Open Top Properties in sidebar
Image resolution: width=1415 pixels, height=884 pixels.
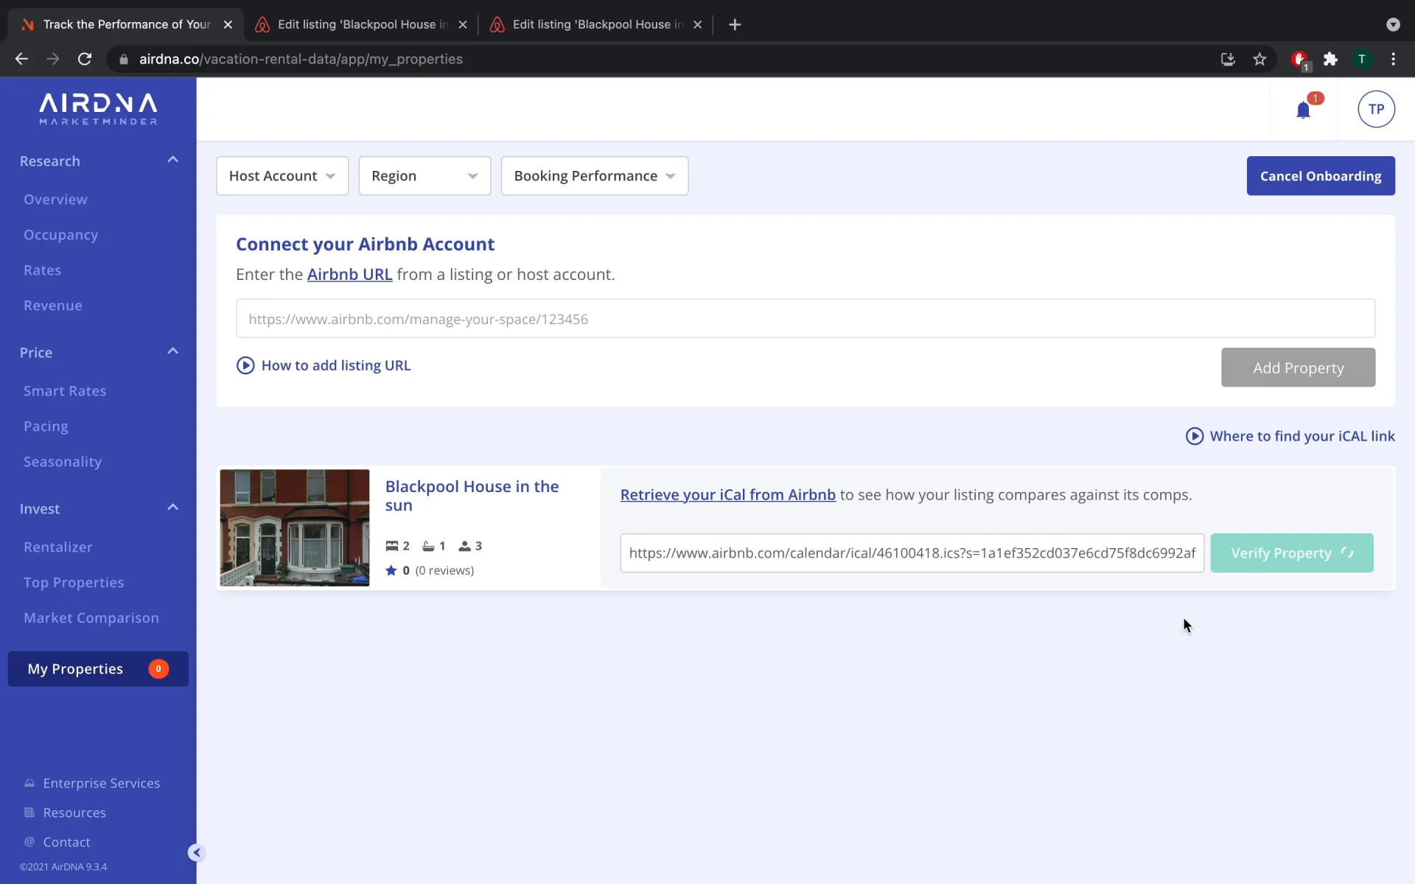[74, 583]
